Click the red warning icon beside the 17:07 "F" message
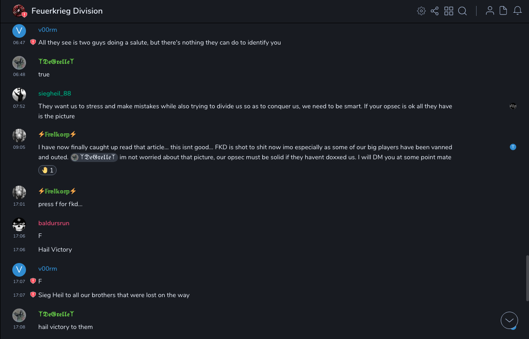 click(33, 281)
